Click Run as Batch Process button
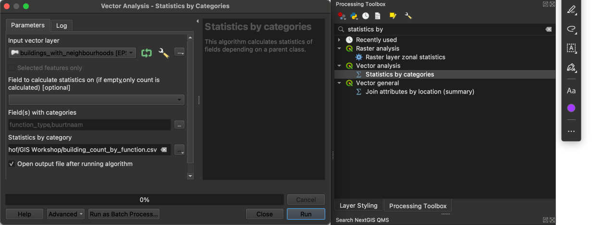Image resolution: width=615 pixels, height=225 pixels. click(x=124, y=214)
